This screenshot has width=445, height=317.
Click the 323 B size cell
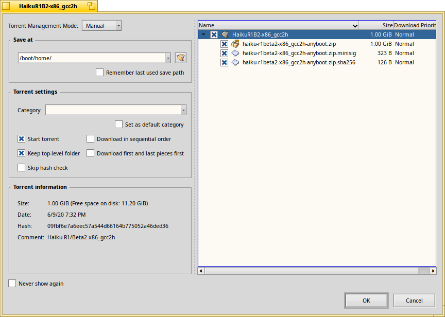[385, 53]
